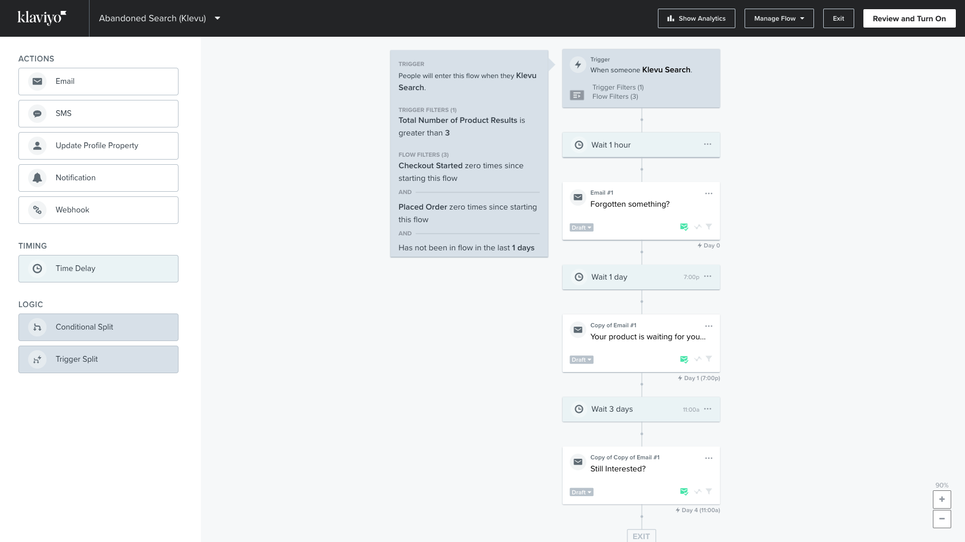Viewport: 965px width, 542px height.
Task: Zoom in on the flow canvas
Action: pyautogui.click(x=942, y=500)
